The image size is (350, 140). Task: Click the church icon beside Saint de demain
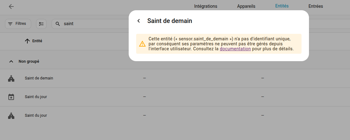click(x=11, y=78)
